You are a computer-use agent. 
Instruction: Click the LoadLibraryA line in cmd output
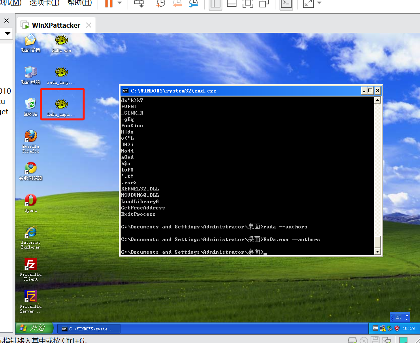point(140,201)
